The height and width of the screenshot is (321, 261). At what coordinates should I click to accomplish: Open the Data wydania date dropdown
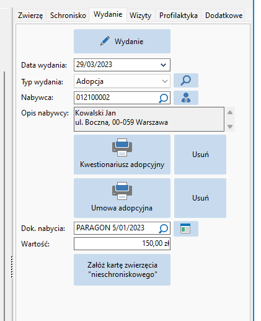pos(163,65)
